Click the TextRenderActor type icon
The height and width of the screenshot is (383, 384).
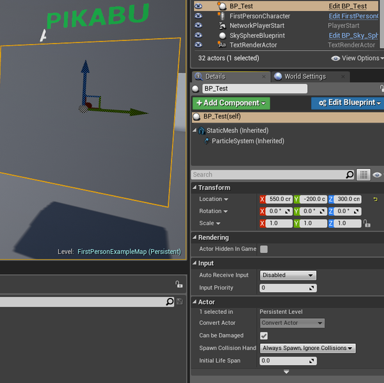221,45
